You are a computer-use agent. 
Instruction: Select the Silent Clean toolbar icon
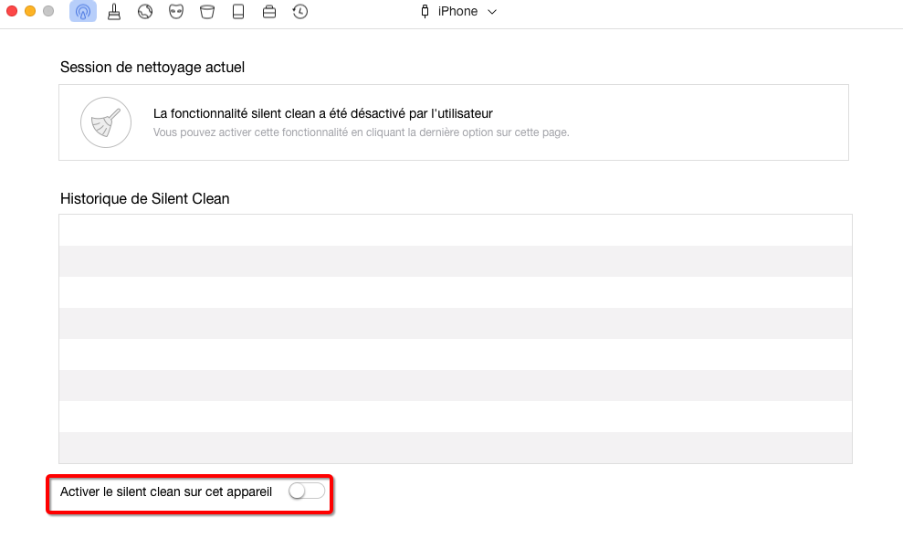(83, 12)
